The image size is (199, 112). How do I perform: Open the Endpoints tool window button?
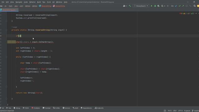pos(99,108)
